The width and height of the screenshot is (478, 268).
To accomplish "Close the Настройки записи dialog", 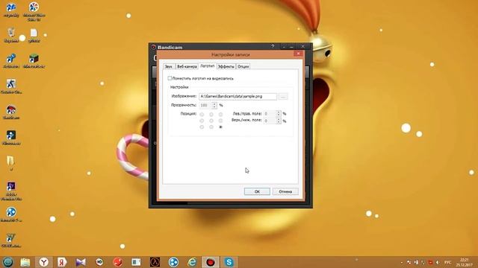I will click(x=298, y=54).
